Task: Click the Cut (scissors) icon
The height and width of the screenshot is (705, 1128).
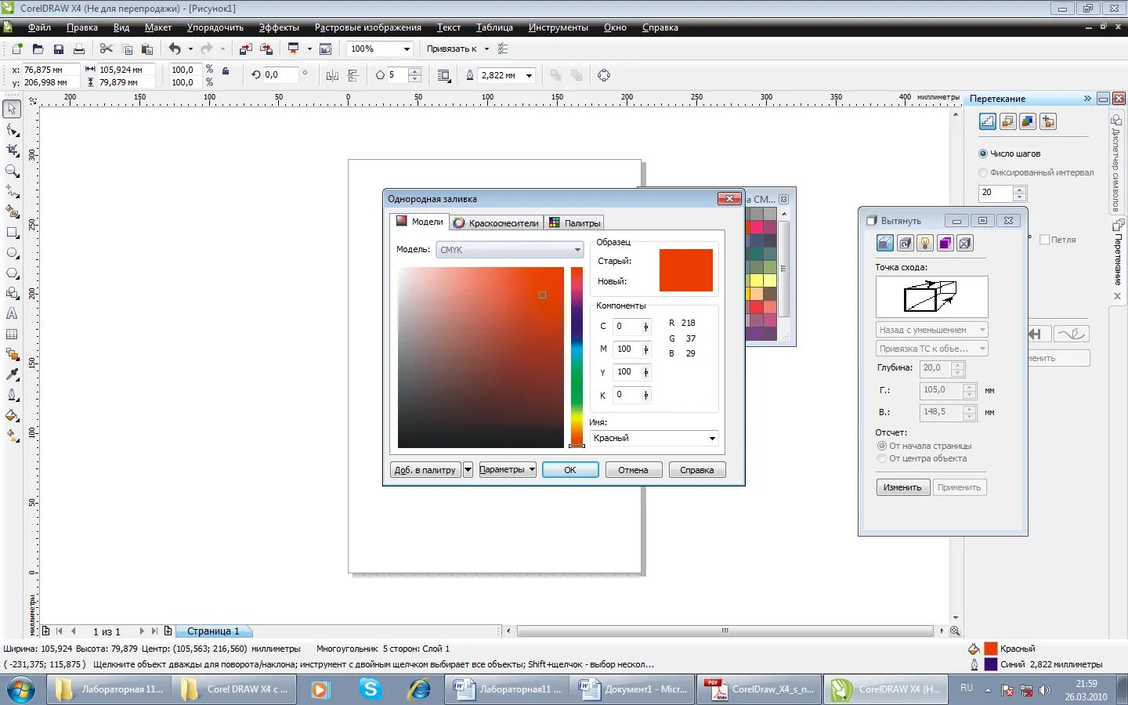Action: click(x=107, y=49)
